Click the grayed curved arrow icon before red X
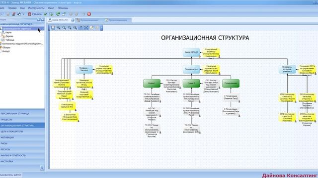 click(x=83, y=14)
